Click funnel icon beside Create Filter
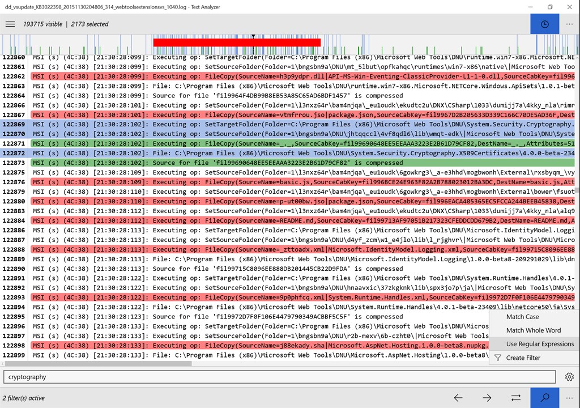580x408 pixels. [x=498, y=358]
